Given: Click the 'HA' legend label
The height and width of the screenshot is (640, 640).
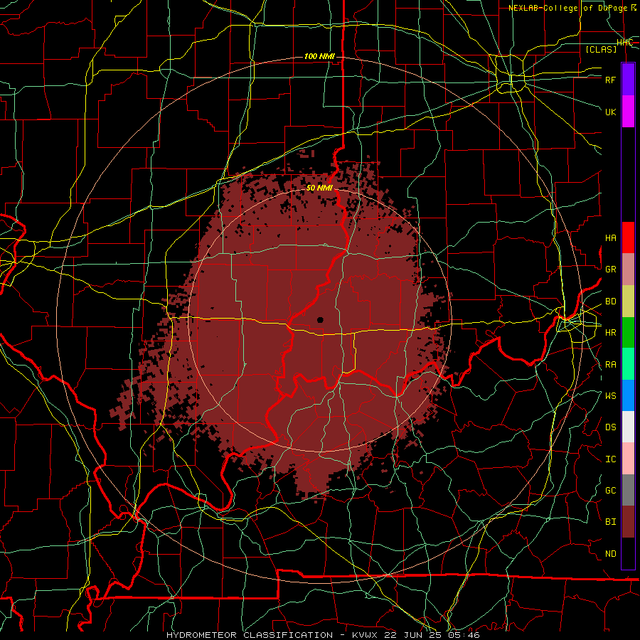Looking at the screenshot, I should [x=610, y=238].
